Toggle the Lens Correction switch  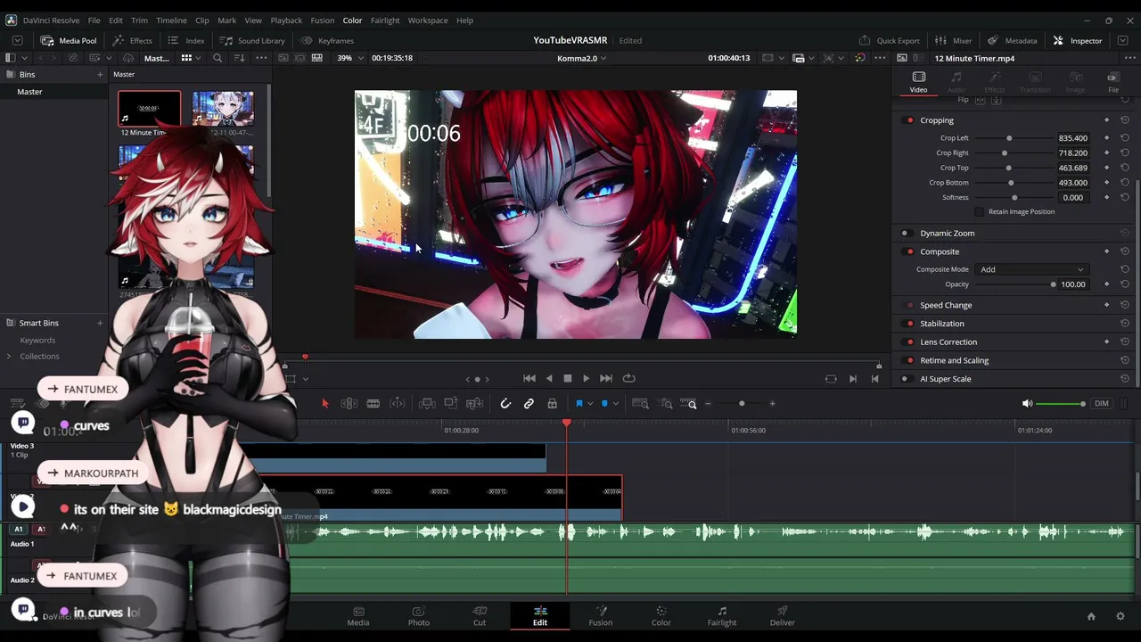pyautogui.click(x=909, y=342)
